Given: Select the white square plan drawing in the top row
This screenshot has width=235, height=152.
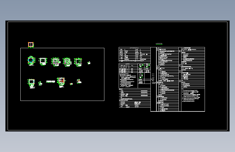Looking at the screenshot, I should click(x=43, y=61).
